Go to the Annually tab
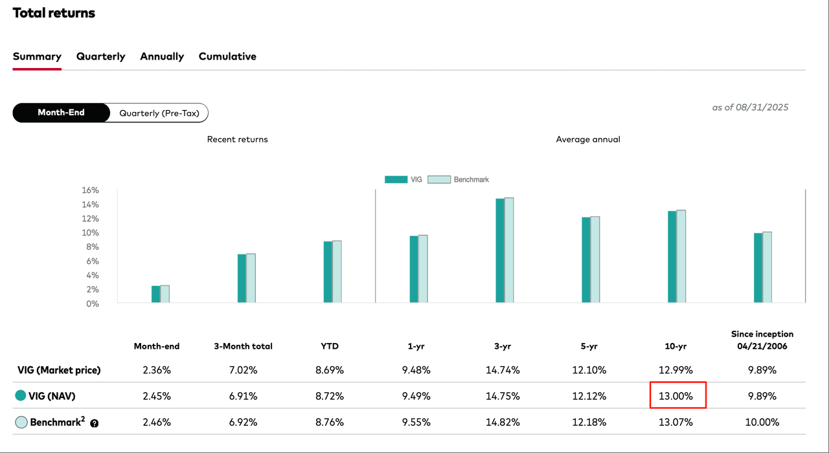829x453 pixels. tap(162, 56)
